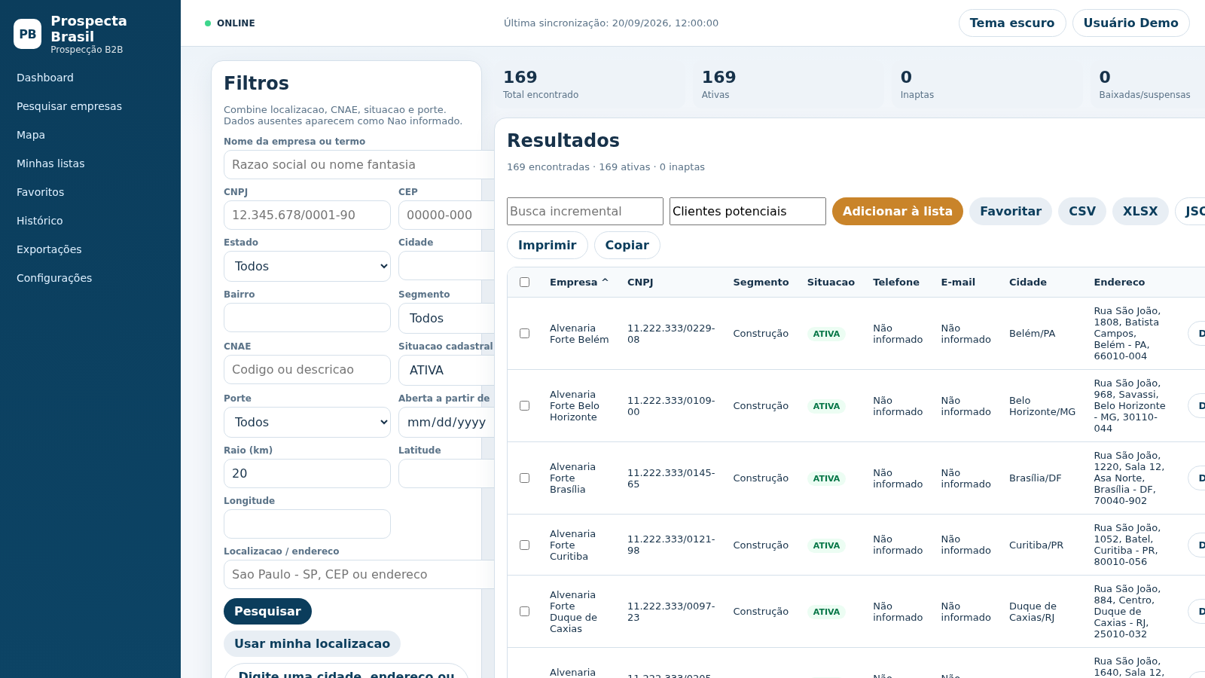Image resolution: width=1205 pixels, height=678 pixels.
Task: Click the Copiar button
Action: (x=627, y=245)
